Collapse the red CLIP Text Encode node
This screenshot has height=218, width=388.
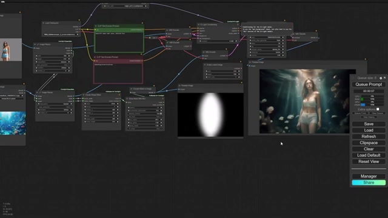[x=95, y=57]
